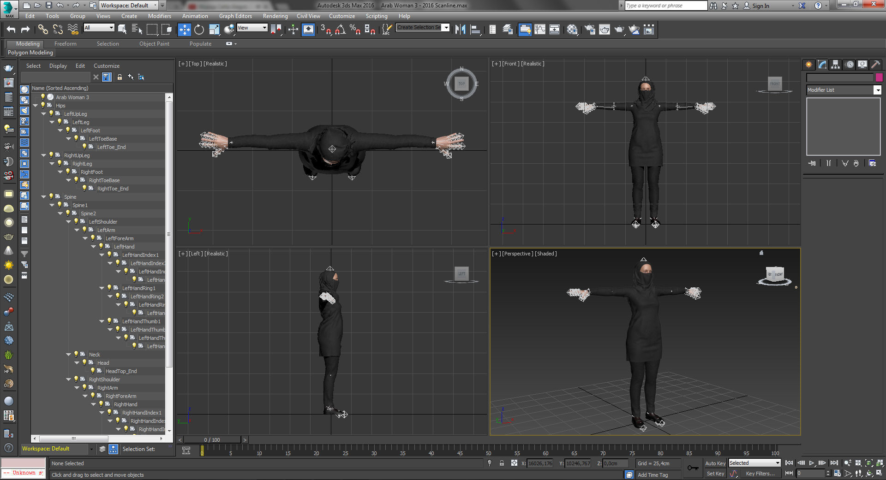The image size is (886, 480).
Task: Select the Link tool in main toolbar
Action: pyautogui.click(x=42, y=30)
